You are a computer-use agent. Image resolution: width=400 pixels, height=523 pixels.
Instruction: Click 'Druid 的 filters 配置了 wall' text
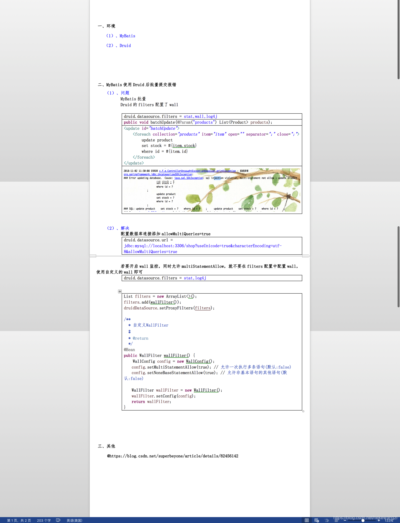tap(149, 105)
